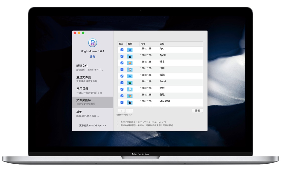Select the Mac OS1 folder icon
281x175 pixels.
click(x=130, y=102)
